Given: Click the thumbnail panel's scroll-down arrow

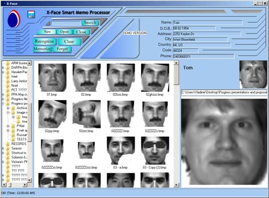Looking at the screenshot, I should point(176,185).
